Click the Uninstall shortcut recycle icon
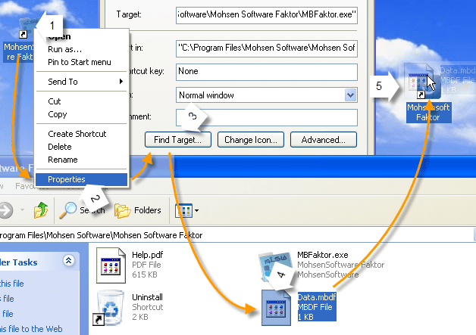Viewport: 476px width, 335px height. [110, 309]
